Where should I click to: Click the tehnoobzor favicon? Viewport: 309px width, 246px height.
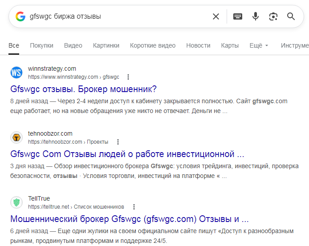click(16, 137)
